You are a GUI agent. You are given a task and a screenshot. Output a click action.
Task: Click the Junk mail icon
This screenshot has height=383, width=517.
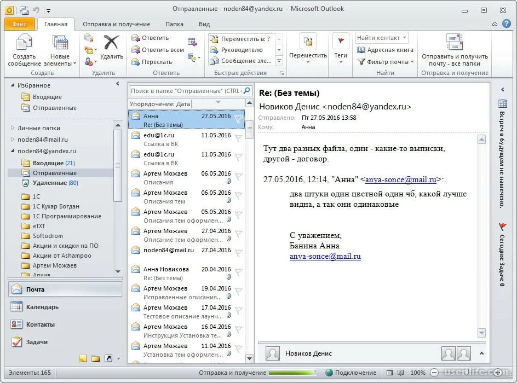point(89,62)
